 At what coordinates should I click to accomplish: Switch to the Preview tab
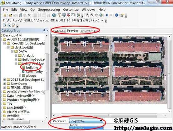coord(73,31)
